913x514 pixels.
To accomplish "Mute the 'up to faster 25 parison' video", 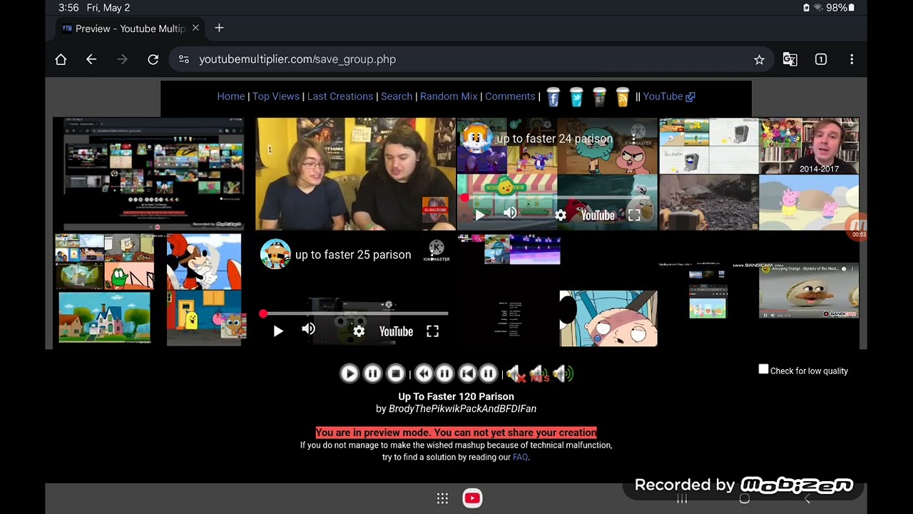I will point(308,329).
